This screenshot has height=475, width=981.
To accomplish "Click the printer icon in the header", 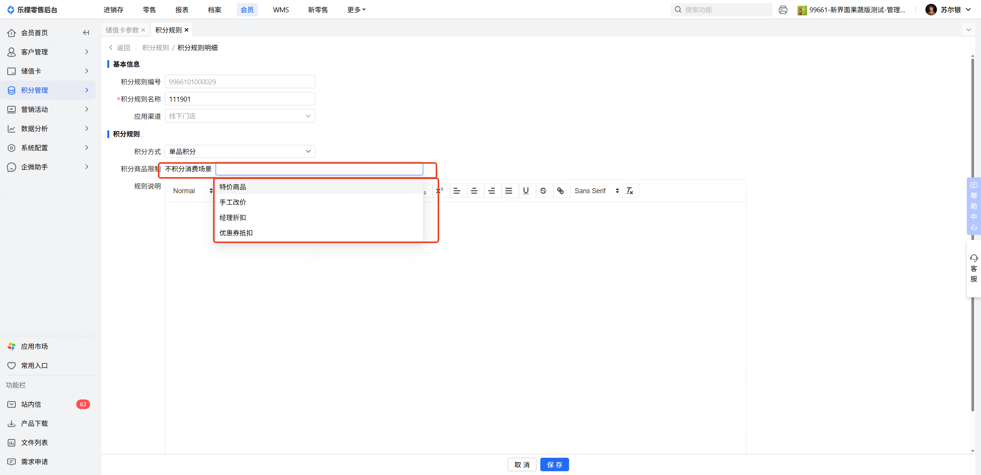I will coord(783,10).
